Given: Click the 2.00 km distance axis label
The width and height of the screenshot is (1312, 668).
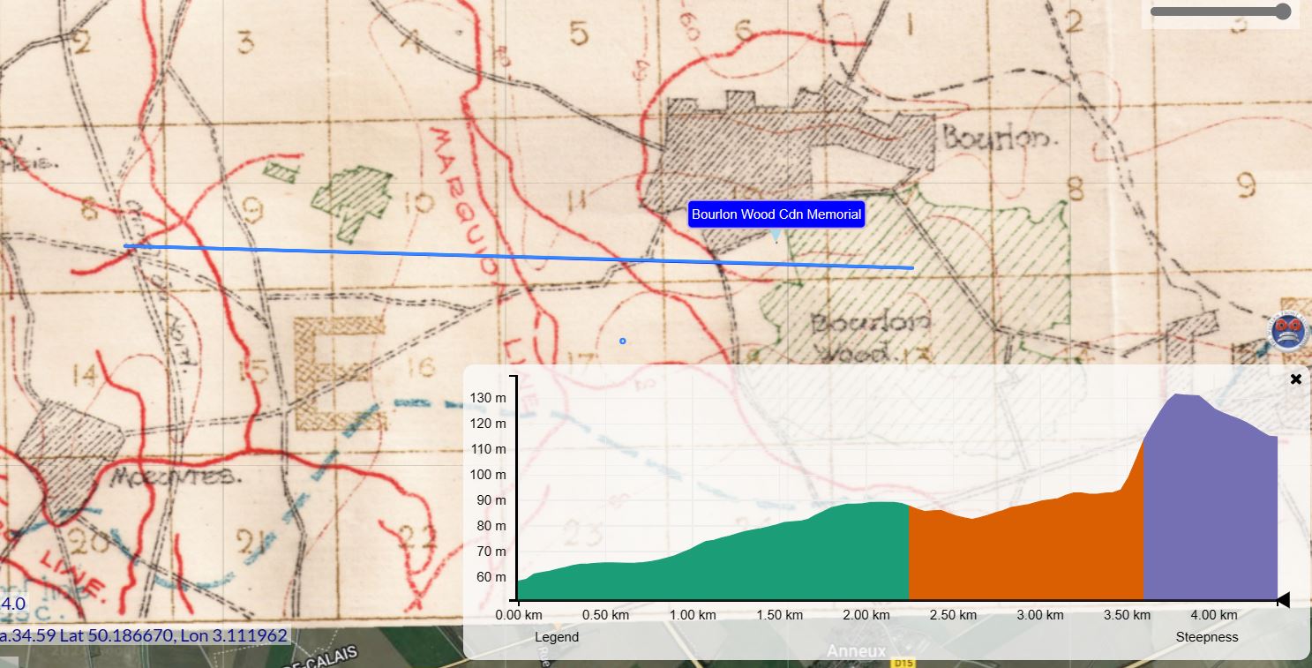Looking at the screenshot, I should point(866,615).
